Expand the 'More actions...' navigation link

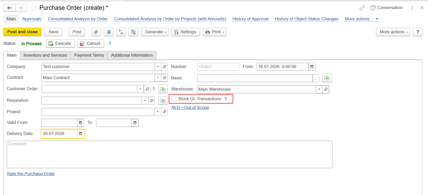click(x=362, y=19)
